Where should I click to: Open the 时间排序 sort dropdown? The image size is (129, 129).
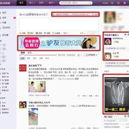91,55
